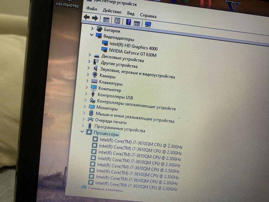Expand the Мониторы category
269x202 pixels.
(x=84, y=106)
